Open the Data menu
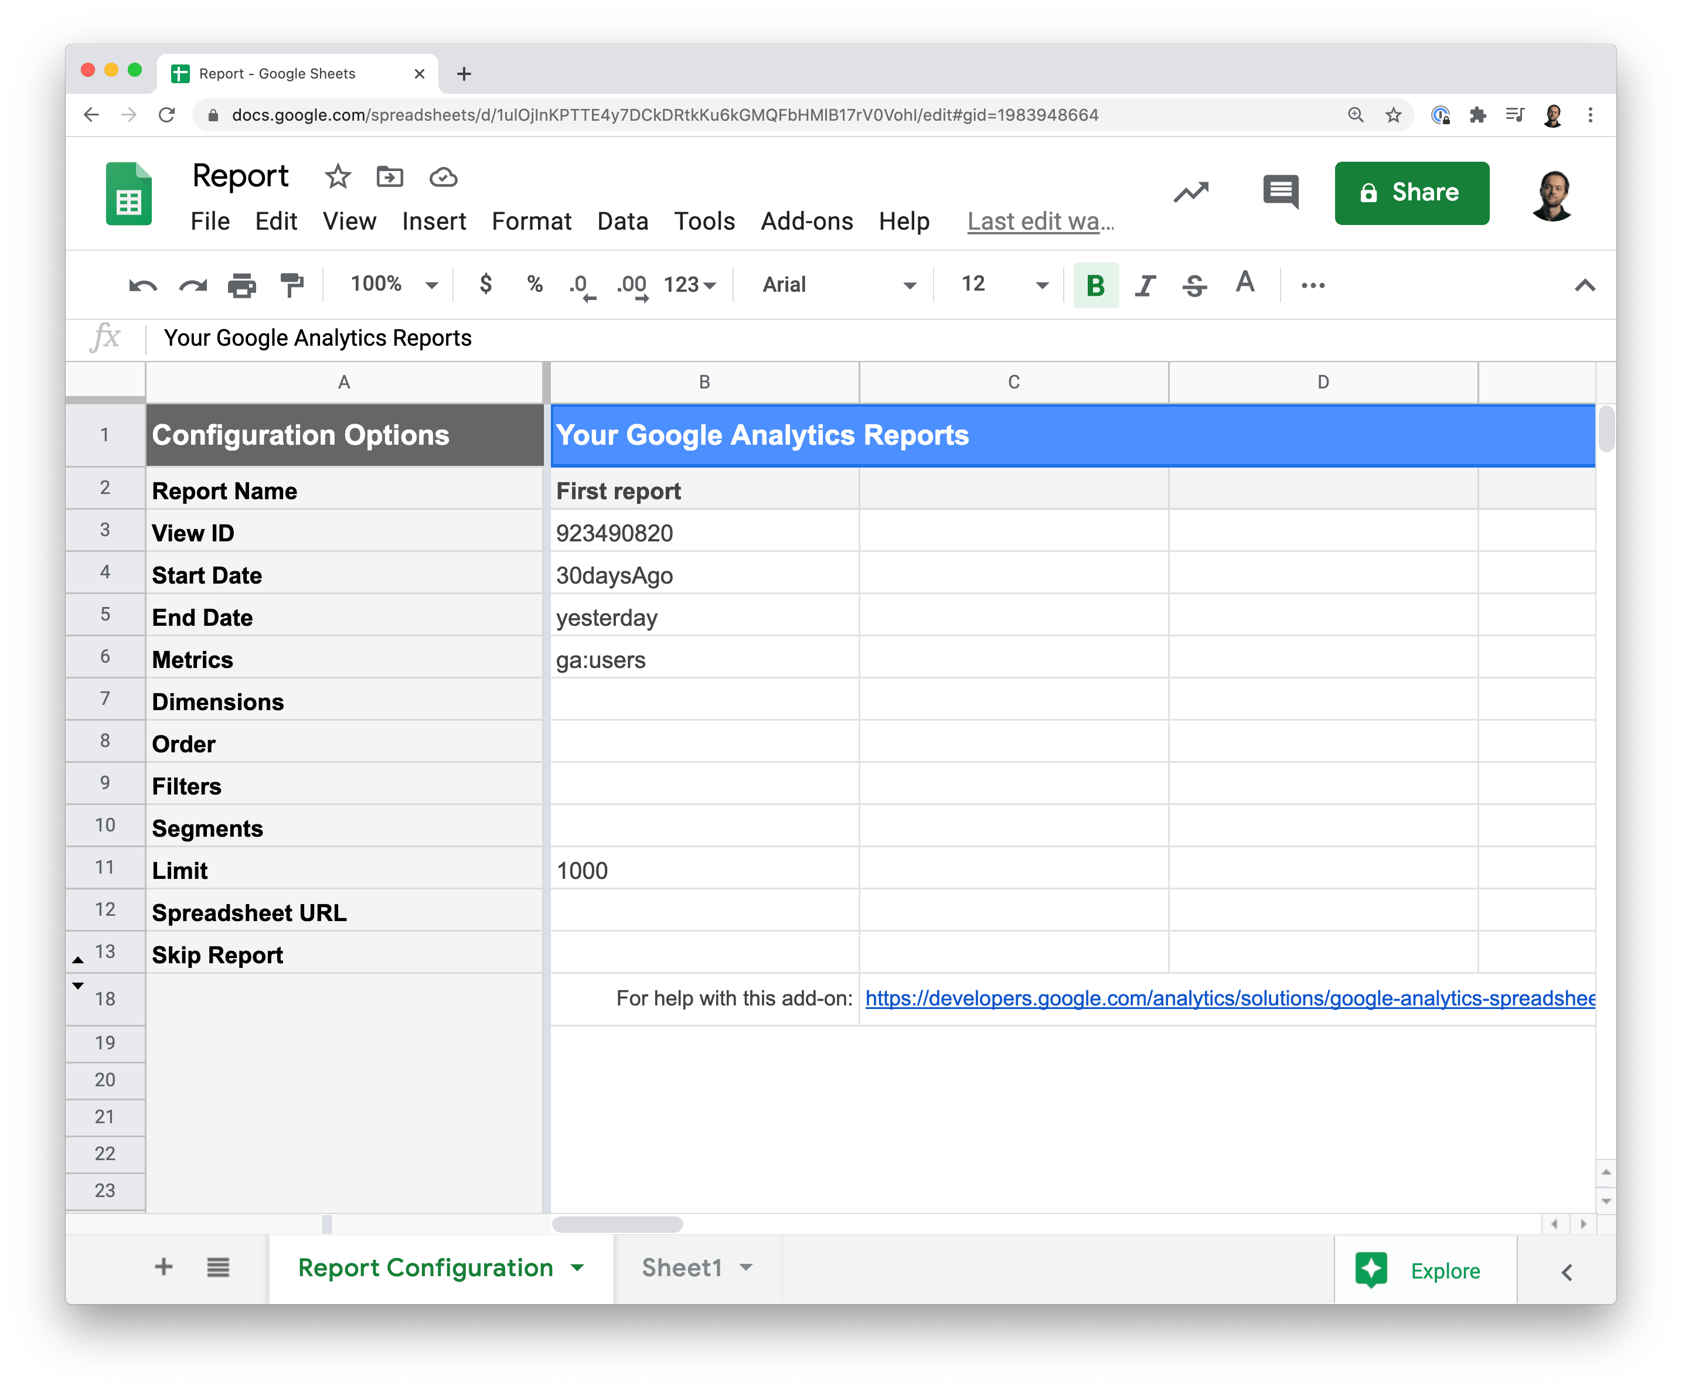This screenshot has width=1682, height=1391. pyautogui.click(x=622, y=221)
